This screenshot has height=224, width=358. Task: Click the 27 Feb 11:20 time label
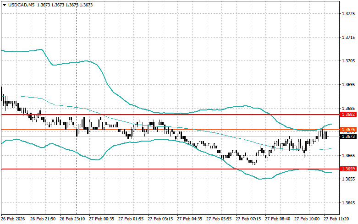[x=336, y=219]
